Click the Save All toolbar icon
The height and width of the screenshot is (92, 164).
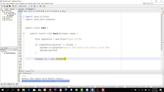click(x=10, y=6)
